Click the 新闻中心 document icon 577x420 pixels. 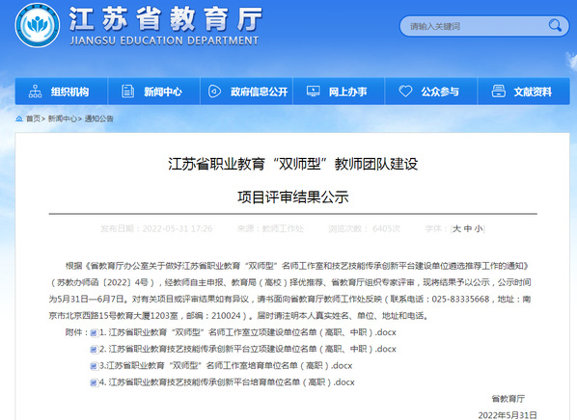tap(127, 92)
